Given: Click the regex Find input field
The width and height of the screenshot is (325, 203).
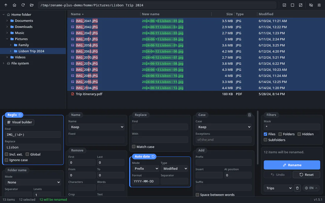Looking at the screenshot, I should 33,134.
